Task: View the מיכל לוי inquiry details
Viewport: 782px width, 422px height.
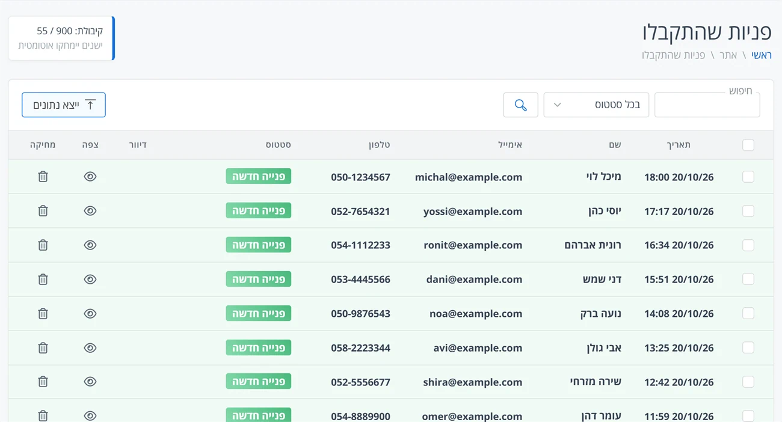Action: (90, 177)
